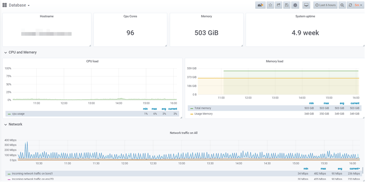This screenshot has height=182, width=365.
Task: Save the dashboard with disk icon
Action: click(287, 5)
